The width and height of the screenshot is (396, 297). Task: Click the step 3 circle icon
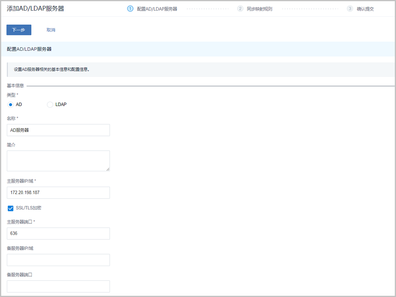click(350, 9)
